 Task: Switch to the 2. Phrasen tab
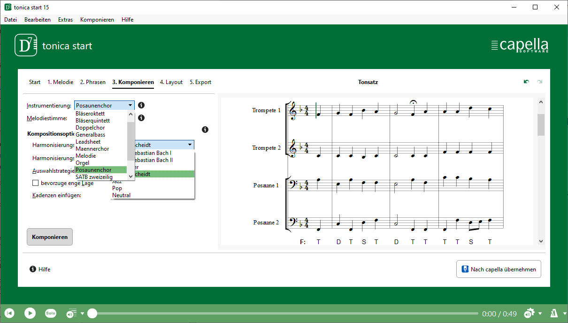[x=93, y=82]
